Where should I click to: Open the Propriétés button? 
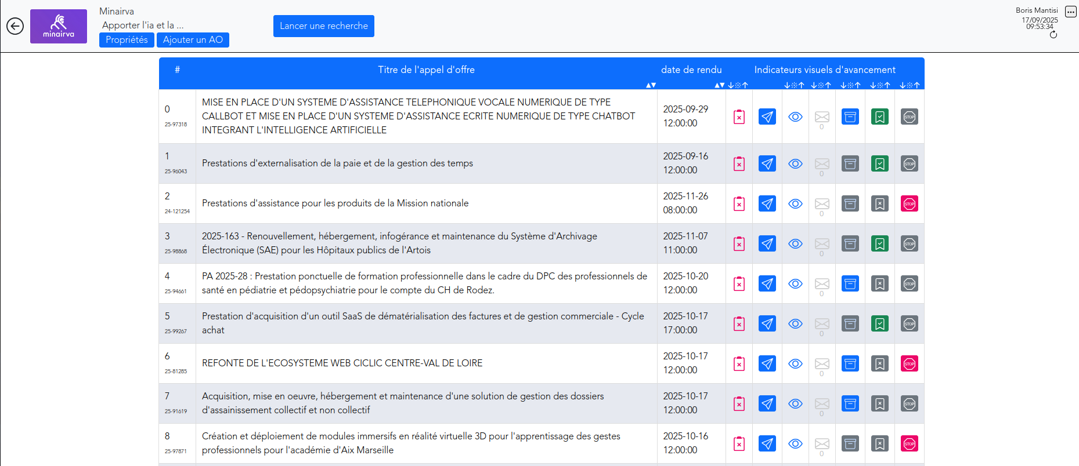click(x=127, y=40)
